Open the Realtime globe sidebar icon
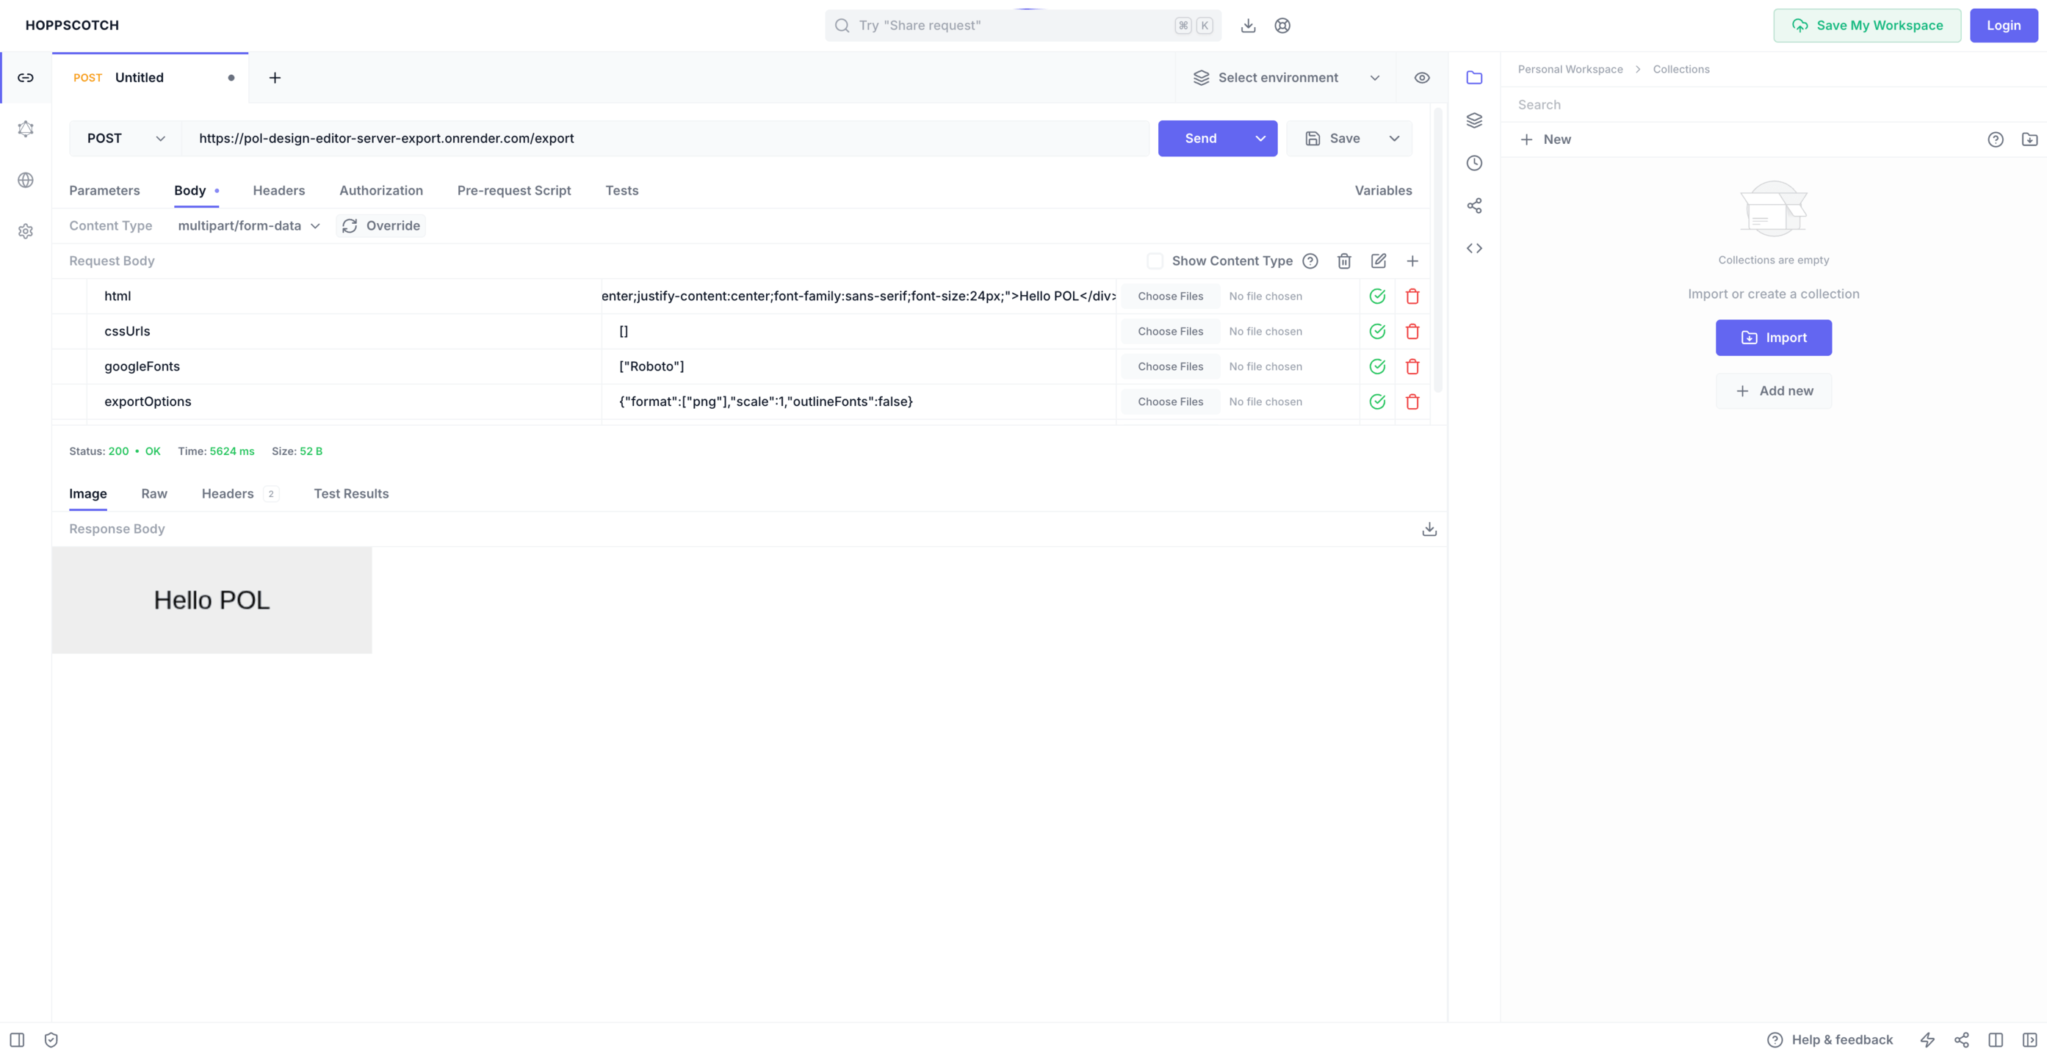 [26, 181]
